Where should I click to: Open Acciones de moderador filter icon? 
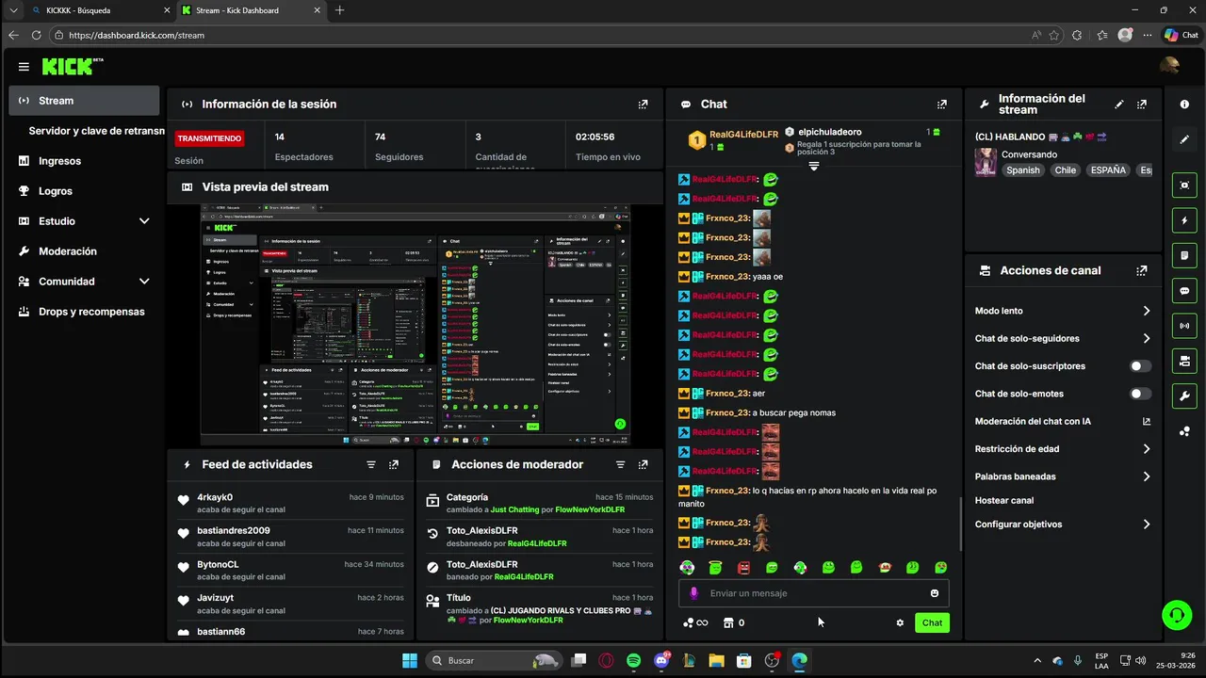[x=620, y=464]
